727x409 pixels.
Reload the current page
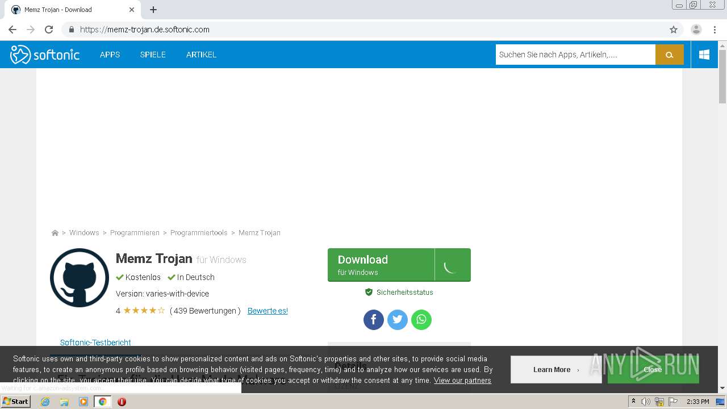click(49, 30)
